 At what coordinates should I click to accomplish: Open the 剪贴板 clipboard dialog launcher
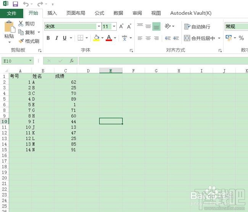coord(40,51)
